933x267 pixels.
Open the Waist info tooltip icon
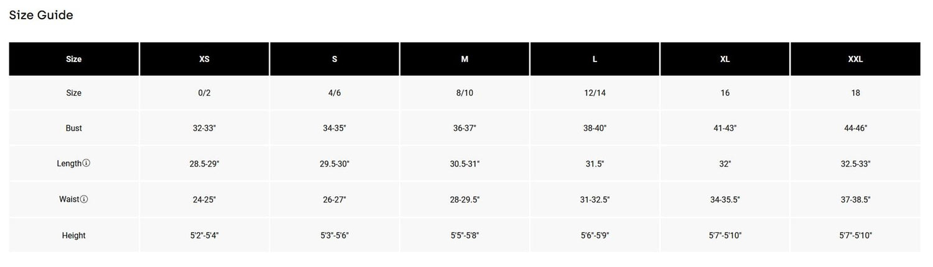[84, 199]
